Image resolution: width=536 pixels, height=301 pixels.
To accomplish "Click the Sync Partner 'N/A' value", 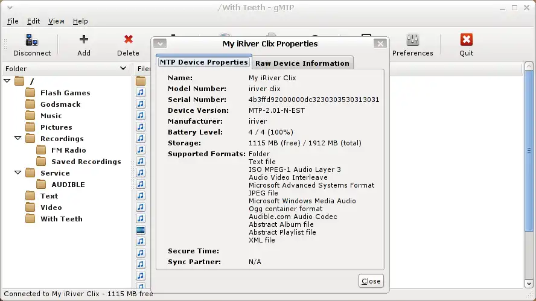I will tap(255, 262).
